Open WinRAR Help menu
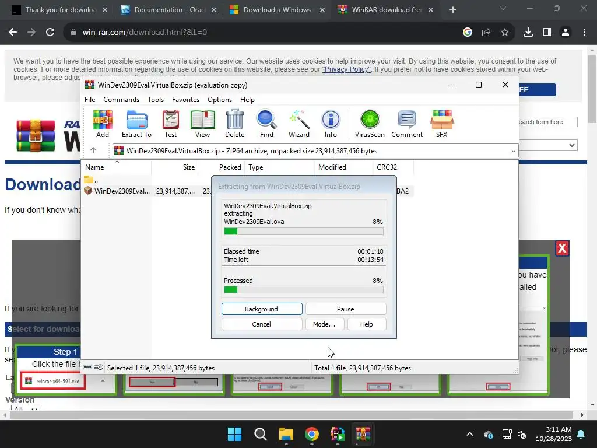The width and height of the screenshot is (597, 448). tap(247, 99)
